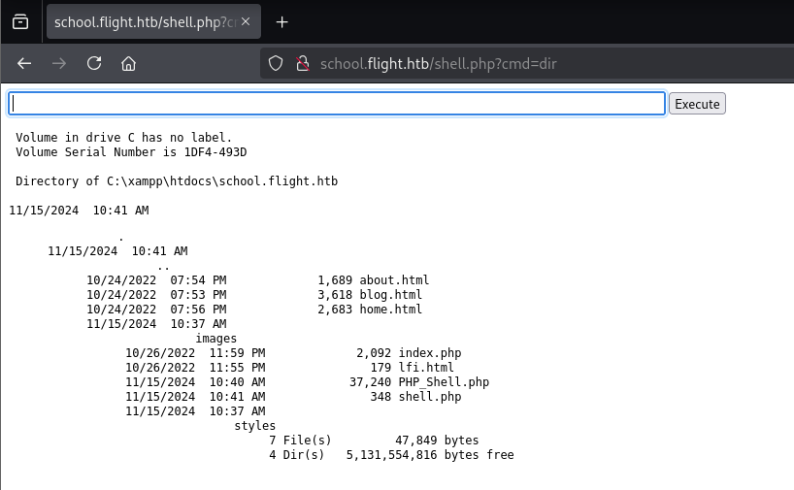The image size is (794, 490).
Task: Click the blog.html entry in listing
Action: click(x=391, y=295)
